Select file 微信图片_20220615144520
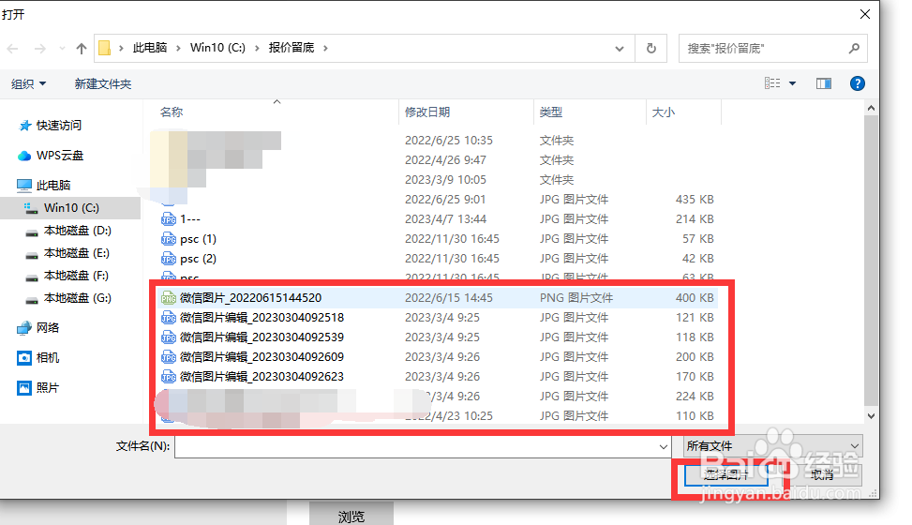 click(250, 298)
